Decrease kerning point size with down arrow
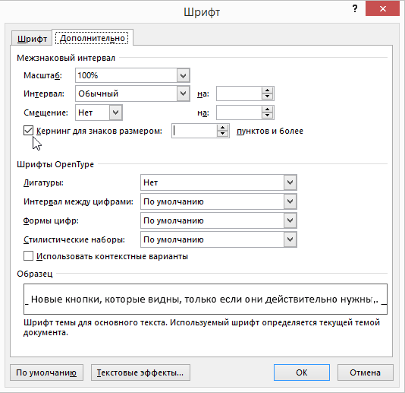The width and height of the screenshot is (405, 393). (222, 134)
